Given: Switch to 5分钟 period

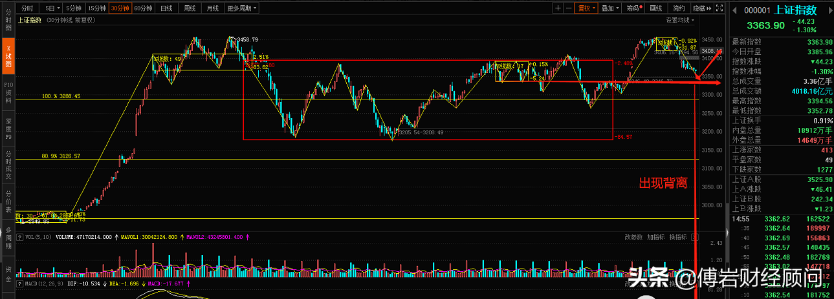Looking at the screenshot, I should (74, 8).
